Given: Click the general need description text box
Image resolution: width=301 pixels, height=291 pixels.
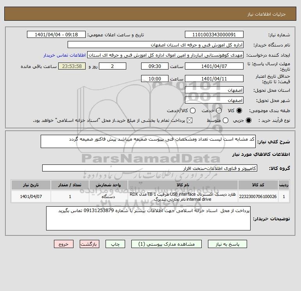Looking at the screenshot, I should 148,141.
